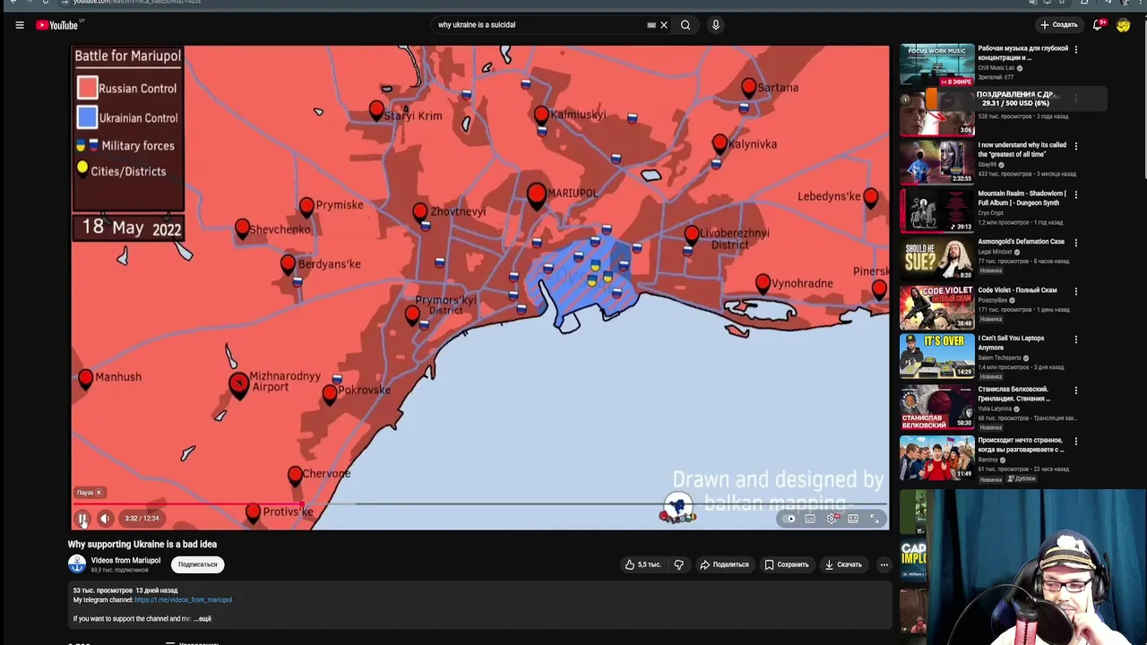
Task: Download the video with Скачать
Action: 843,564
